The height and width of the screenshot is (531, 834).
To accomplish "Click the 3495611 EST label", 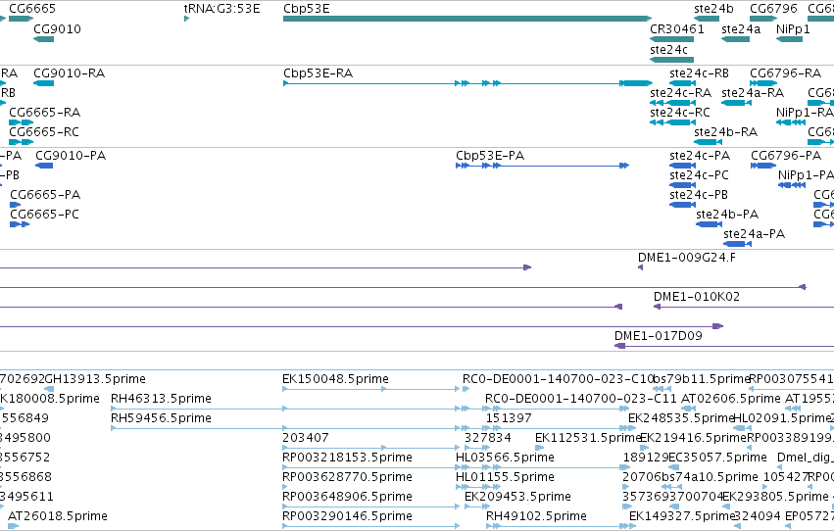I will [x=26, y=498].
